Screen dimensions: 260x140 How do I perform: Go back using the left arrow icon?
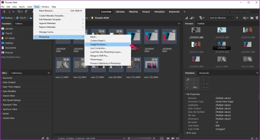(4, 11)
